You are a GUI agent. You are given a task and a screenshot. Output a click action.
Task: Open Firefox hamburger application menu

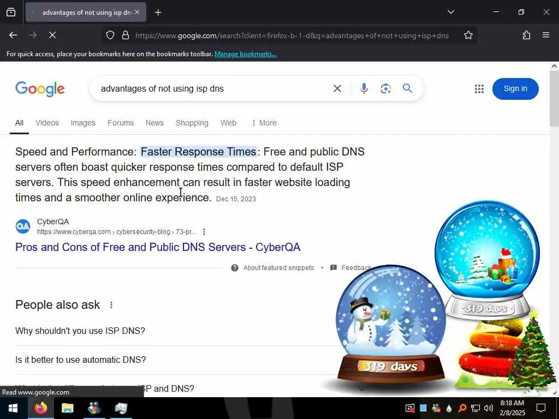[x=546, y=35]
